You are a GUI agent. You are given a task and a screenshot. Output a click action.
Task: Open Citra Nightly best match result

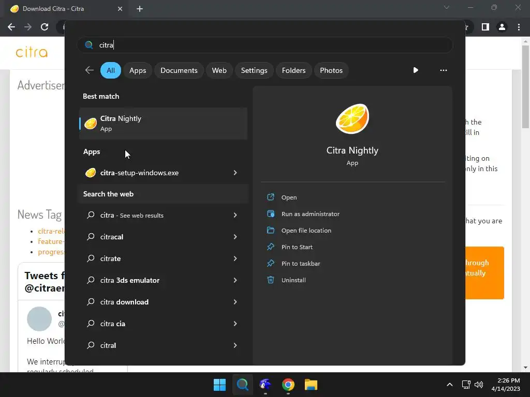[163, 124]
